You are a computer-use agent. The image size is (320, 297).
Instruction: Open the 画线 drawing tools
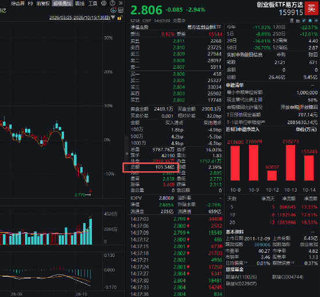click(x=80, y=3)
